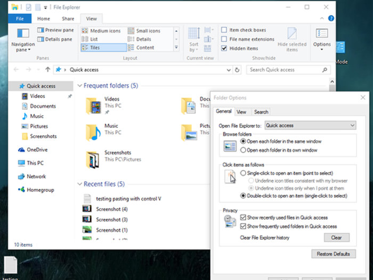Collapse the Frequent folders group
Image resolution: width=373 pixels, height=280 pixels.
click(x=79, y=86)
